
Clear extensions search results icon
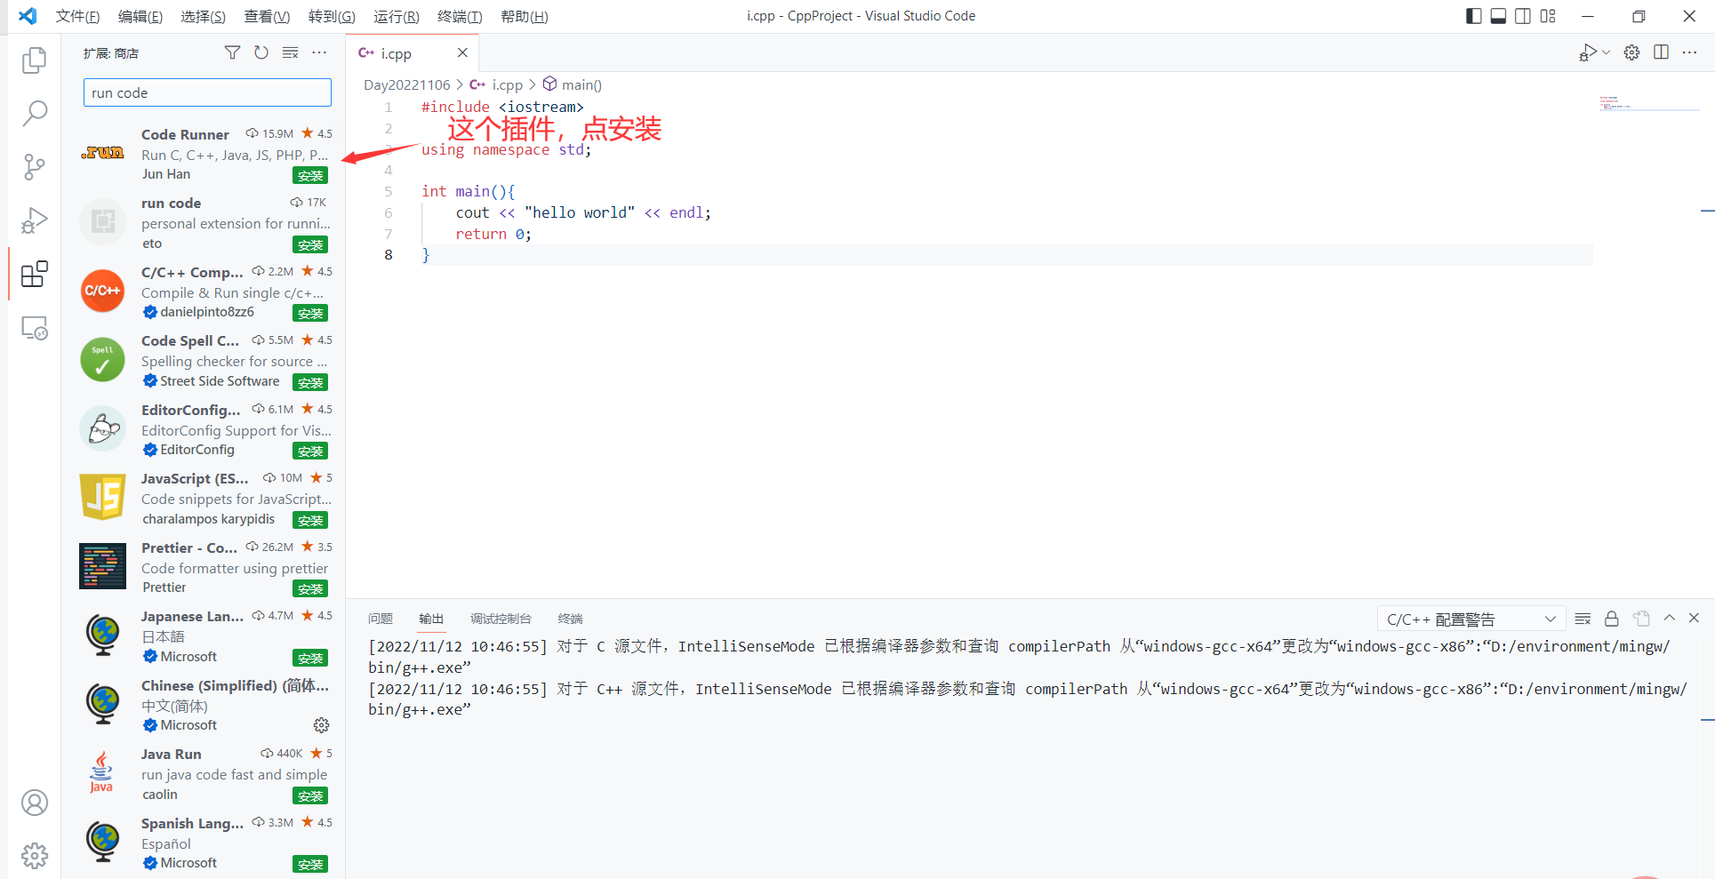[x=290, y=52]
